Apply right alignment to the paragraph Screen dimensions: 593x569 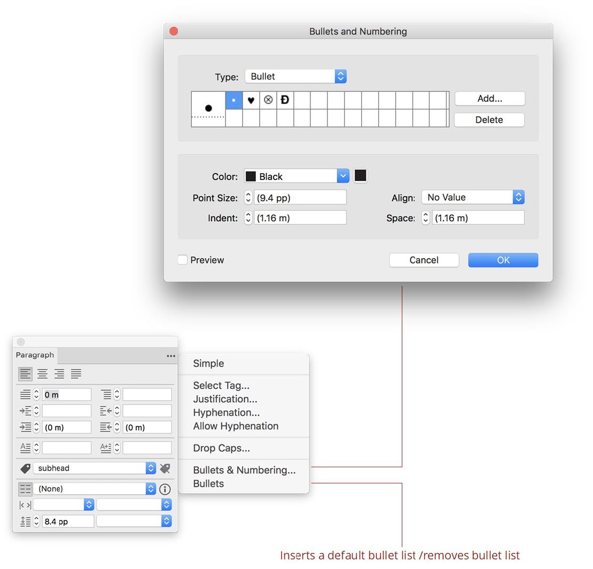59,374
